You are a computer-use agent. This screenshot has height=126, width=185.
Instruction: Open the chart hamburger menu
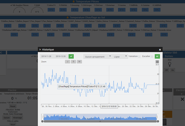157,62
